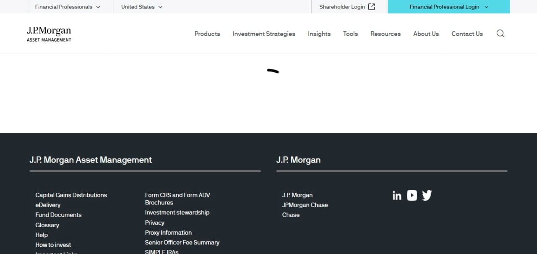Open the Products menu

[207, 34]
